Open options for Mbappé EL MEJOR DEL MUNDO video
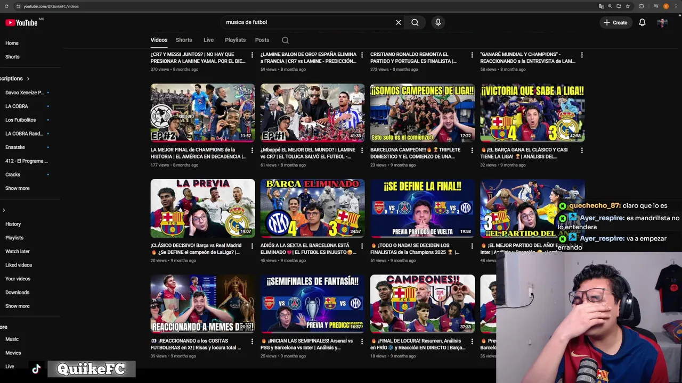The height and width of the screenshot is (383, 682). tap(362, 151)
